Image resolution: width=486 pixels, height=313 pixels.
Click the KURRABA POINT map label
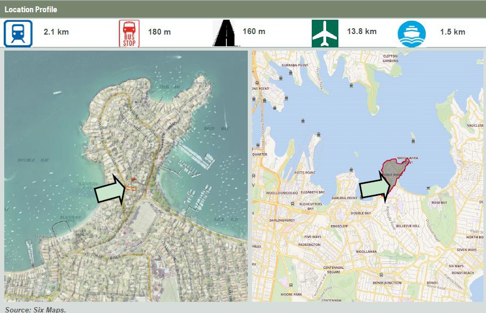295,65
